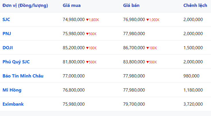Open the Bảo Tín Minh Châu link

(23, 76)
